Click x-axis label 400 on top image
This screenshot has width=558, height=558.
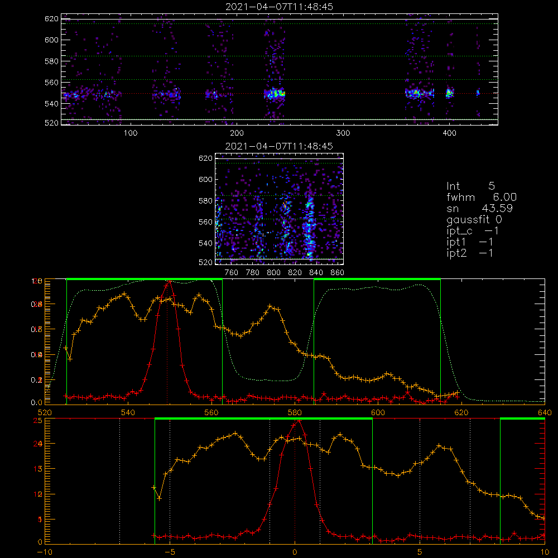click(x=449, y=133)
